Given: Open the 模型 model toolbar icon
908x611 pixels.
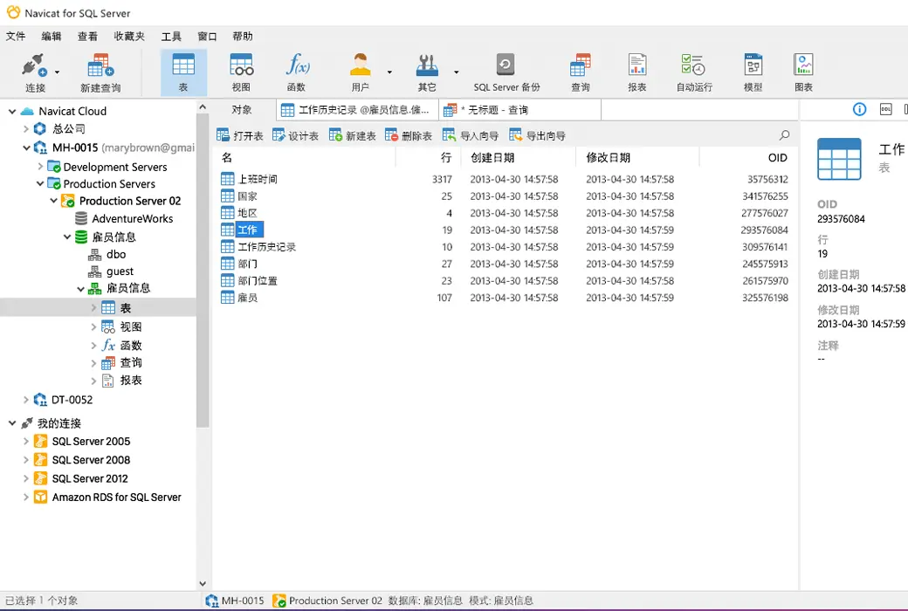Looking at the screenshot, I should click(753, 65).
